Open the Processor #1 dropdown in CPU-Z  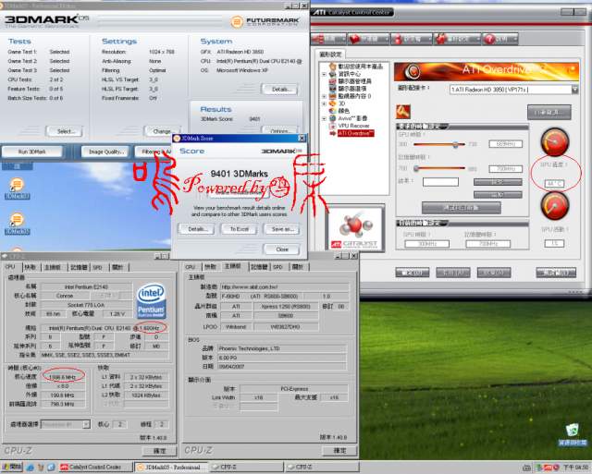[86, 425]
